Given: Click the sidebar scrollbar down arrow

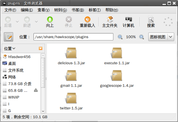Looking at the screenshot, I should coord(43,111).
